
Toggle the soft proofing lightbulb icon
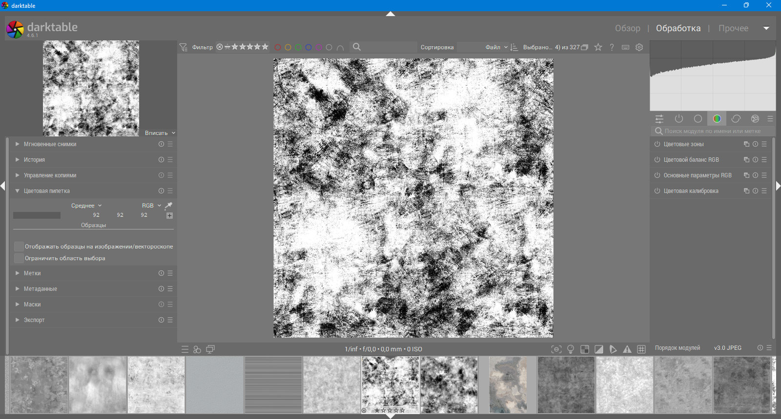570,349
